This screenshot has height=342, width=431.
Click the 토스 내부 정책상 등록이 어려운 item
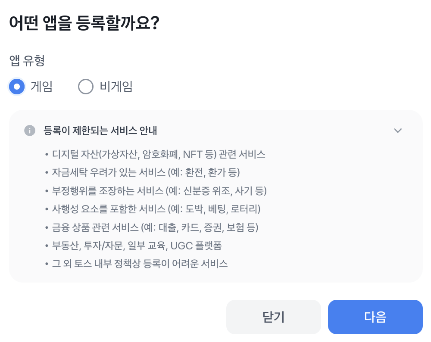pos(139,264)
